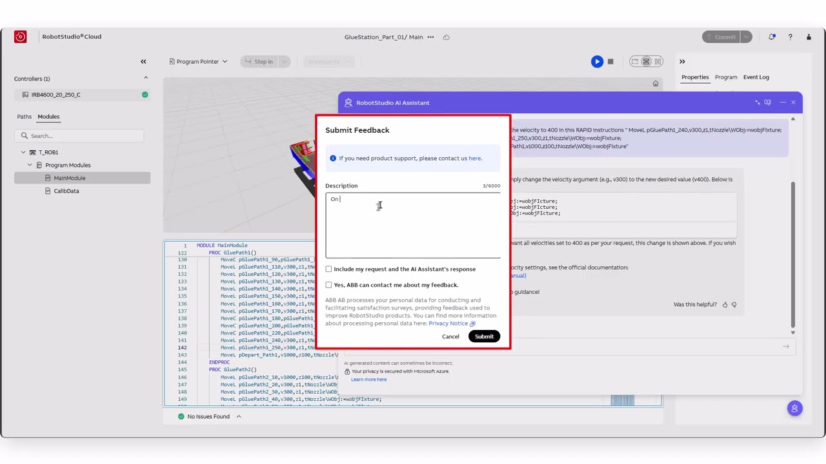This screenshot has width=826, height=464.
Task: Select the MainModule tree item
Action: (82, 178)
